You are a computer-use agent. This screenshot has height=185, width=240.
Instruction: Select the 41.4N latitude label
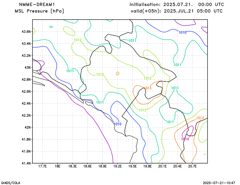point(26,163)
